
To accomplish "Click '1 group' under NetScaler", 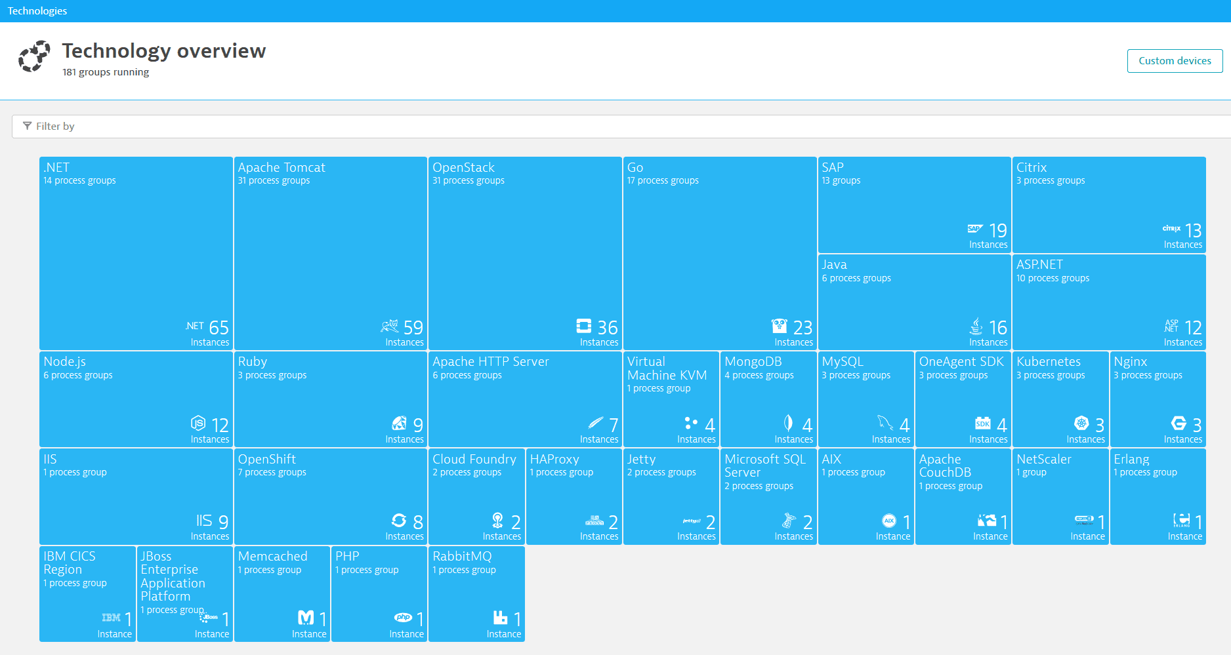I will 1032,472.
